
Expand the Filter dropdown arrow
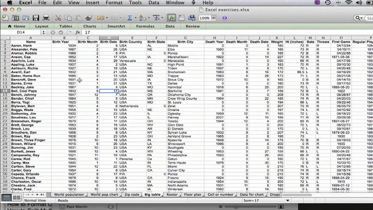[162, 18]
